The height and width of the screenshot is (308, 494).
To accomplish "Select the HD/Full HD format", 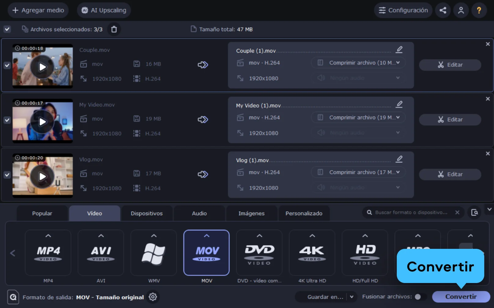I will 365,253.
